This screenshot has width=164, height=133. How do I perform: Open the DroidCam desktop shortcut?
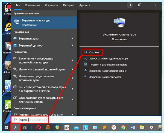7,106
